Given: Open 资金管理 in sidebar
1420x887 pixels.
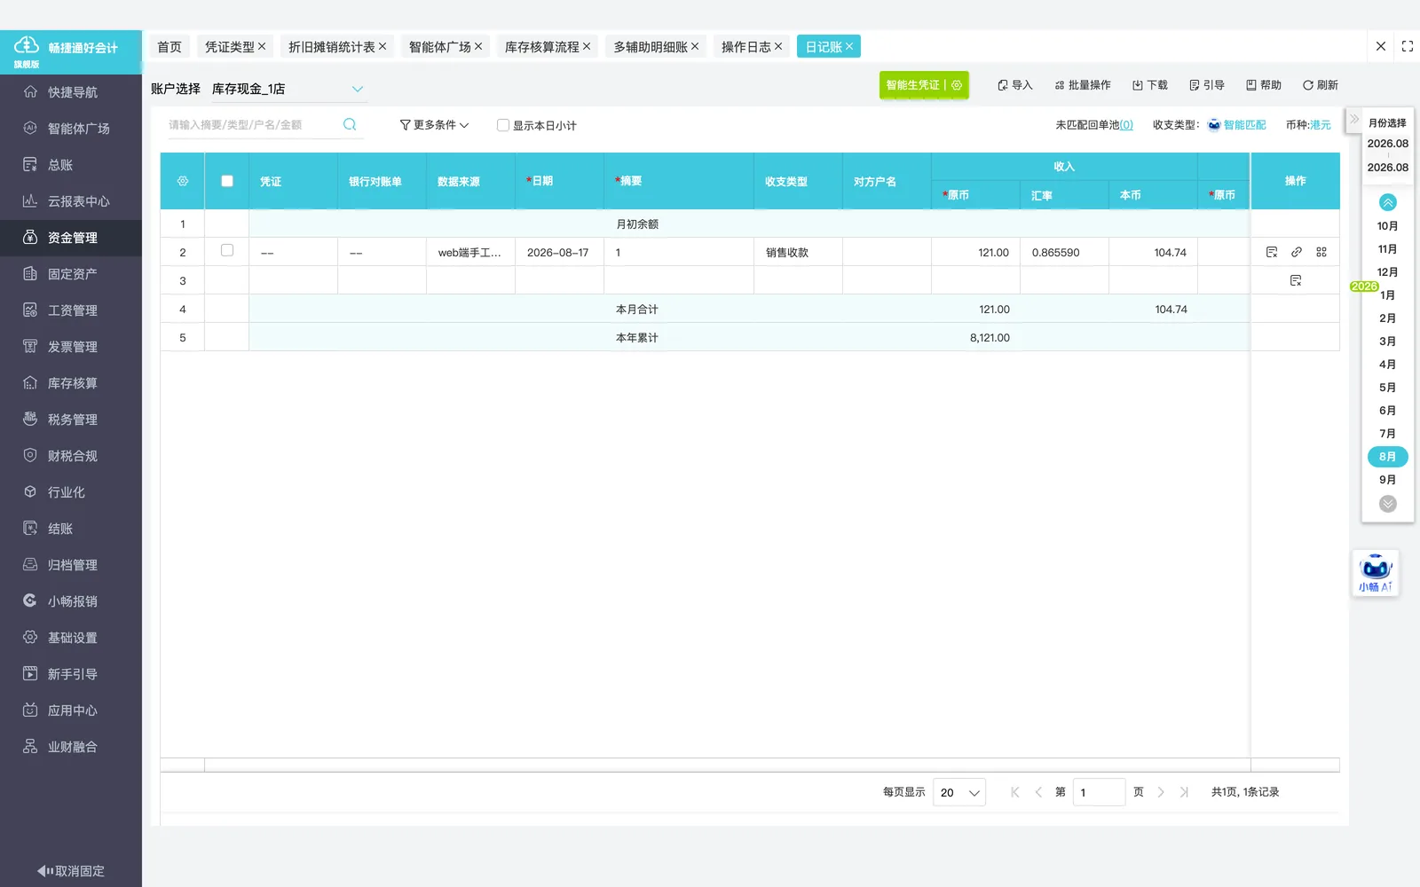Looking at the screenshot, I should point(71,238).
